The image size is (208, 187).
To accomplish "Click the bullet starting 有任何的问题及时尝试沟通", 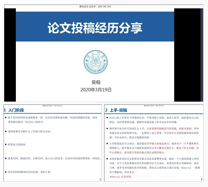I will [30, 172].
